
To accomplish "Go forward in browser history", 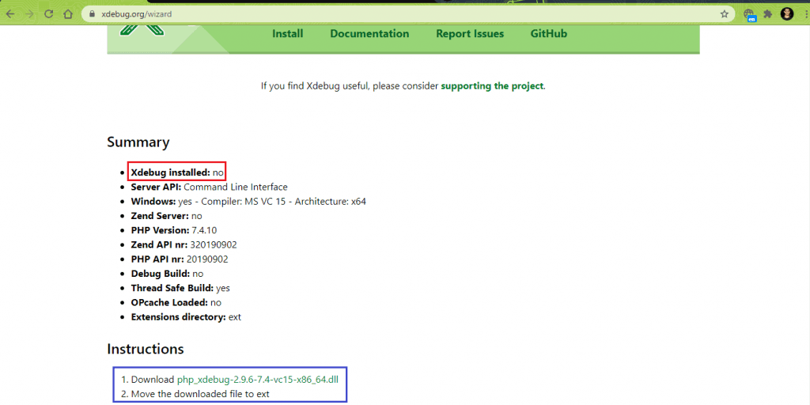I will point(29,14).
